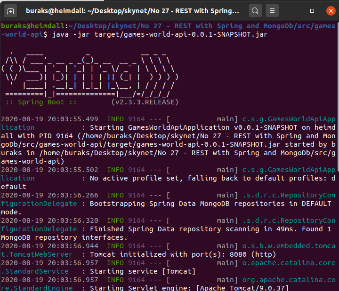
Task: Click the 20:03:56.944 timestamp
Action: [x=73, y=246]
